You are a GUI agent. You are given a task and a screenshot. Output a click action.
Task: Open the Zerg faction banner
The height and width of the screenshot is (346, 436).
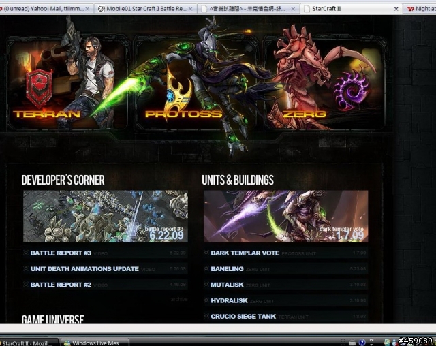pyautogui.click(x=324, y=83)
